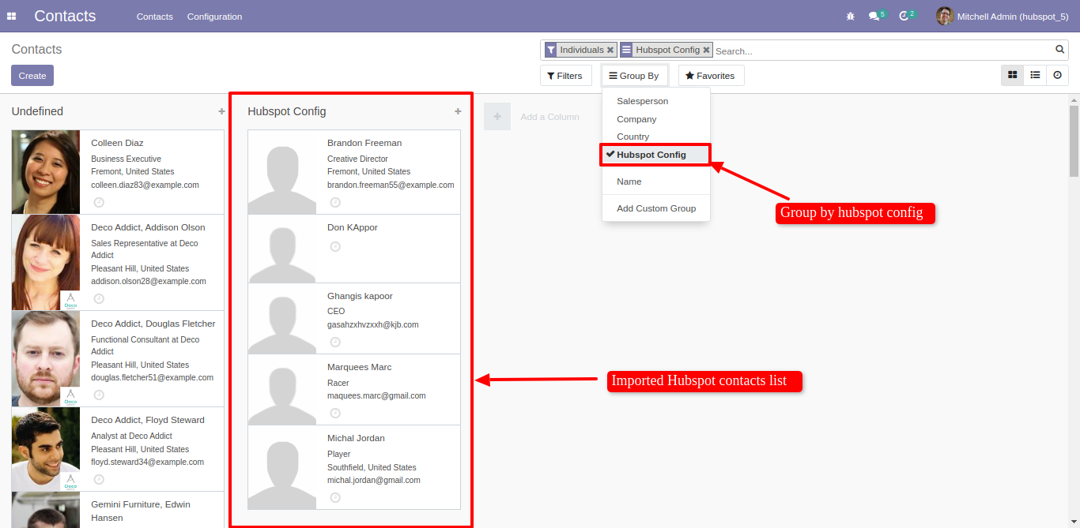Open Marquees Marc contact name
1080x528 pixels.
click(359, 367)
